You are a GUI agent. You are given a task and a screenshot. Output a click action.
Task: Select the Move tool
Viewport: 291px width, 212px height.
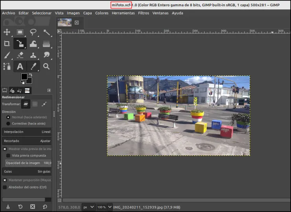click(x=7, y=32)
